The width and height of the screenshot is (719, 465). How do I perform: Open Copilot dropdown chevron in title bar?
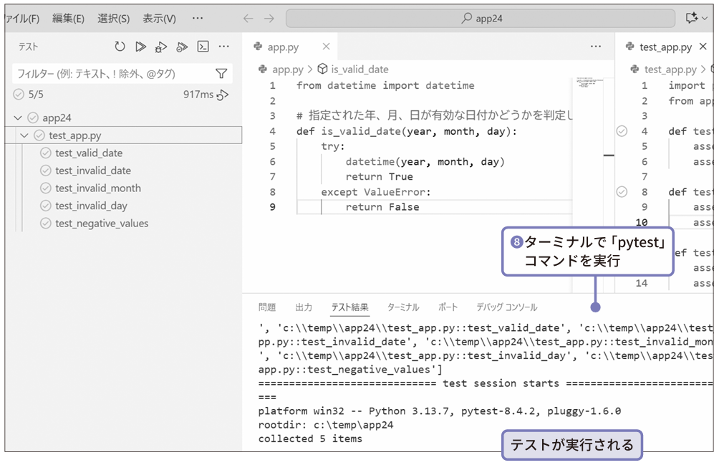point(705,19)
